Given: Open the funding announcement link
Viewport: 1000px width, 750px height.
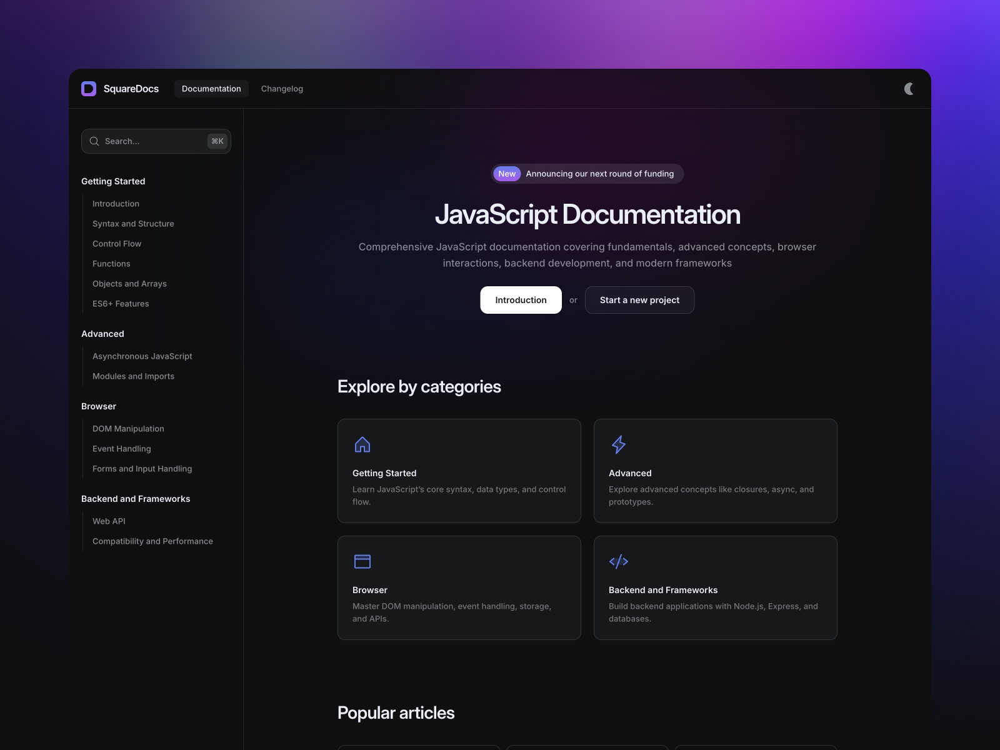Looking at the screenshot, I should tap(600, 174).
